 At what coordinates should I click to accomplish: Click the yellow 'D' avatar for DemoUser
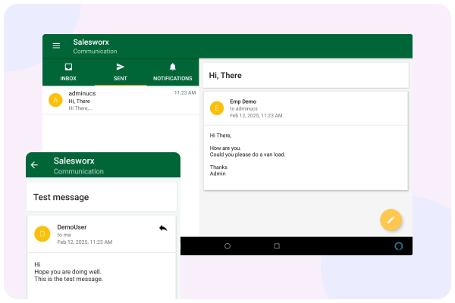42,233
